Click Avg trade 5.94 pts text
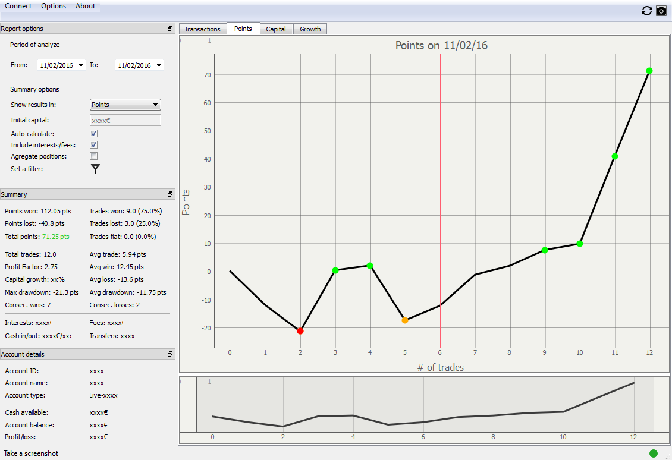Screen dimensions: 672x460 (118, 254)
